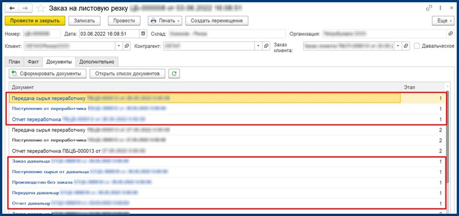The image size is (459, 216).
Task: Expand the Заказ клиента dropdown arrow
Action: pyautogui.click(x=398, y=46)
